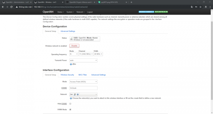Click the Unsaved Changes badge
Screen dimensions: 213x114
pos(146,12)
